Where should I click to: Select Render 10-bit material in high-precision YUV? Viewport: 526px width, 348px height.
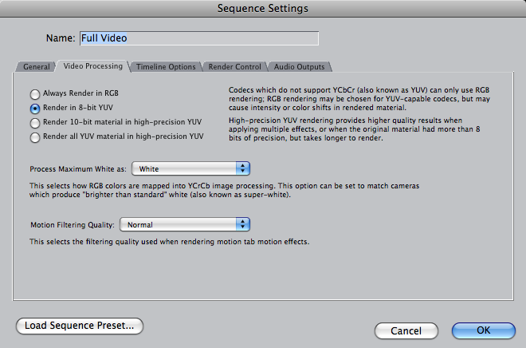click(35, 123)
